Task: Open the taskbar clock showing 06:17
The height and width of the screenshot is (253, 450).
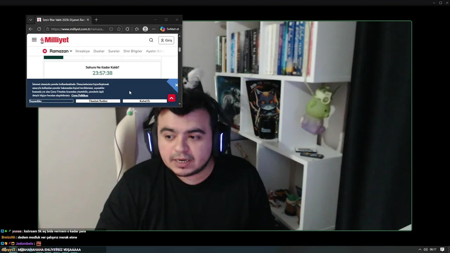Action: [433, 249]
